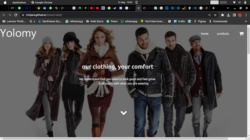This screenshot has height=140, width=250.
Task: Open the Lenovo Think... bookmark
Action: (x=14, y=21)
